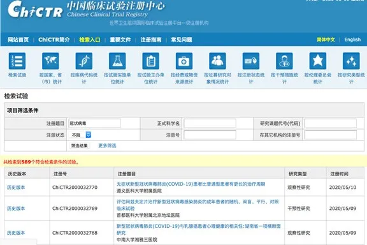This screenshot has height=245, width=367.
Task: Open the doctor 按干预措施统计 icon
Action: (284, 61)
